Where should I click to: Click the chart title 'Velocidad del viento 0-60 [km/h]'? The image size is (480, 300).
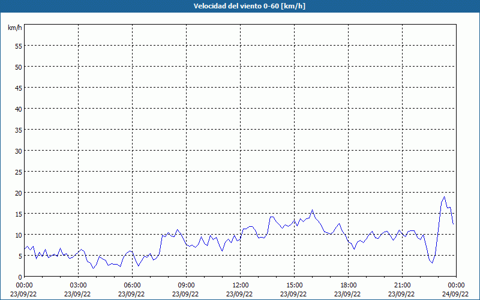[240, 6]
